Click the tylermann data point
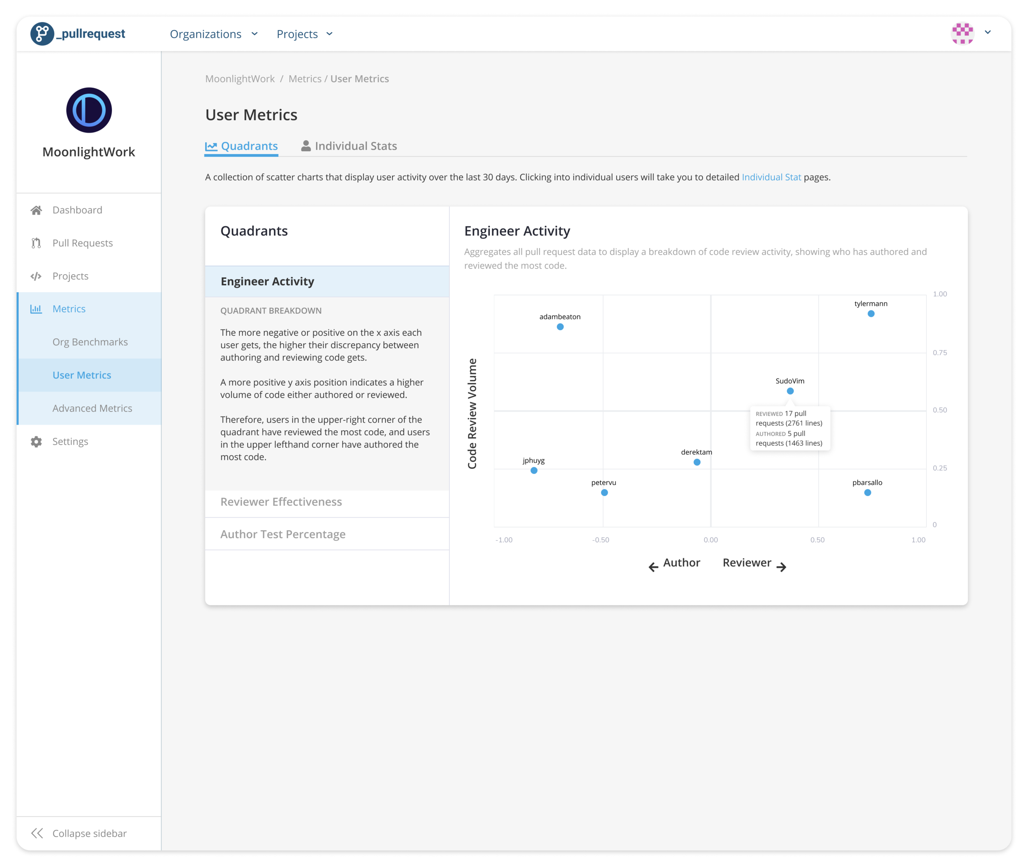This screenshot has width=1028, height=867. 871,314
